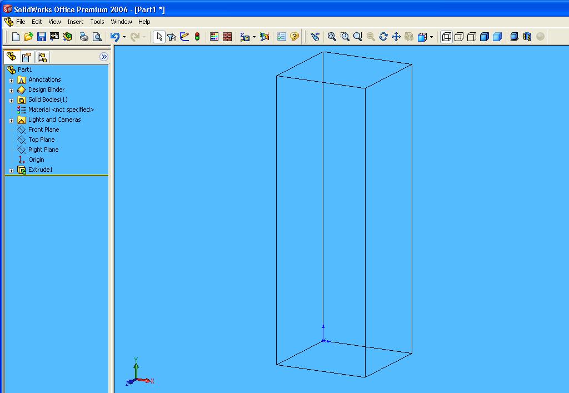Image resolution: width=569 pixels, height=393 pixels.
Task: Toggle the Selection Filter toolbar icon
Action: coord(172,37)
